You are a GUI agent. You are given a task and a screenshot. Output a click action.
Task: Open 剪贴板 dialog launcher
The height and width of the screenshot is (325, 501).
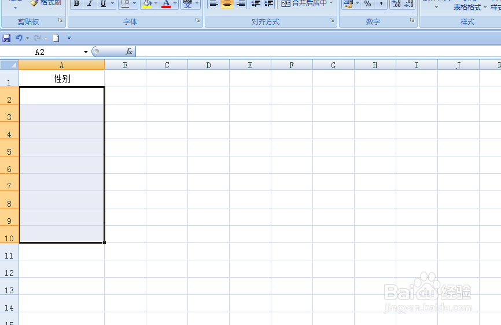point(61,20)
